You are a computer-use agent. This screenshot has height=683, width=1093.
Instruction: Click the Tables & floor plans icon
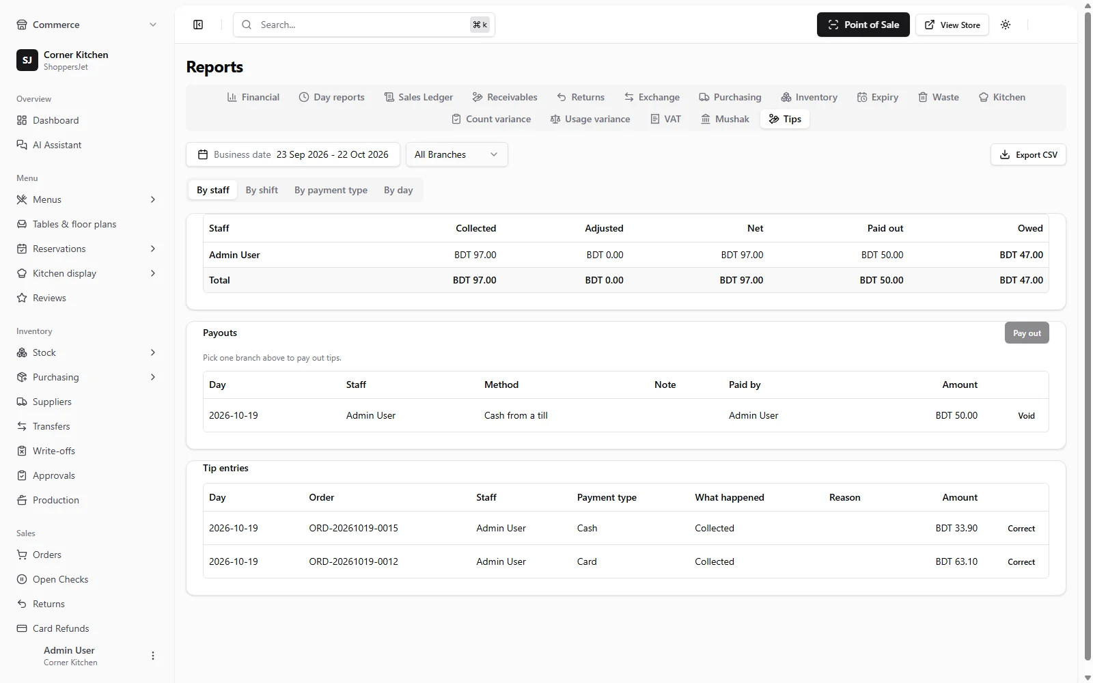click(22, 224)
